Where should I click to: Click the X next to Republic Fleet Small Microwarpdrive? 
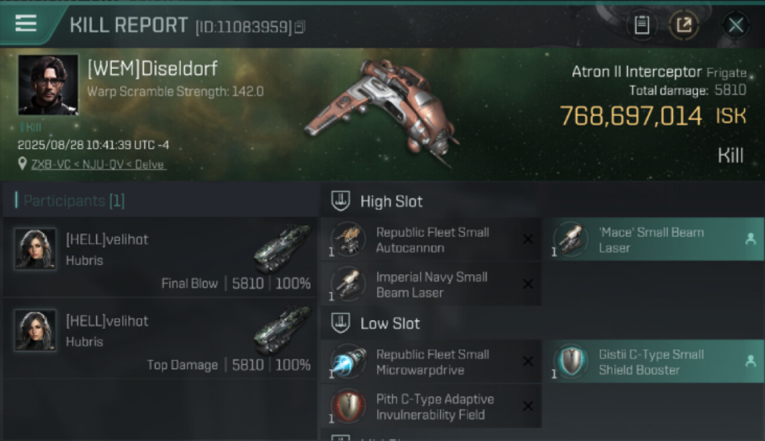coord(528,362)
